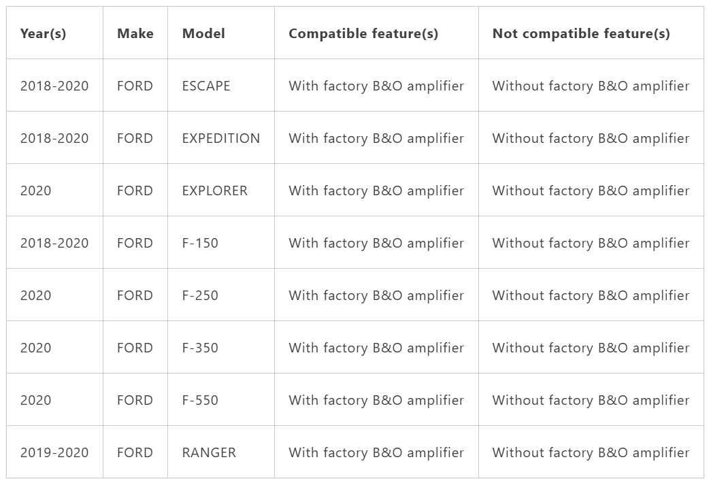This screenshot has height=481, width=711.
Task: Click not compatible text in RANGER row
Action: coord(591,453)
